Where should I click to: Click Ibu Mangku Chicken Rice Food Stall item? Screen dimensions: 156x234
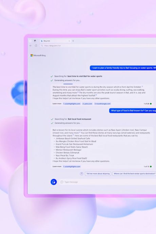(76, 141)
